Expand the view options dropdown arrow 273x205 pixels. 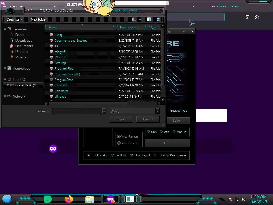tap(140, 19)
